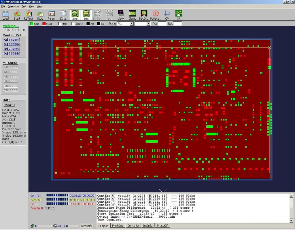Open contact count link A:[66784]
This screenshot has height=230, width=295.
(x=12, y=40)
